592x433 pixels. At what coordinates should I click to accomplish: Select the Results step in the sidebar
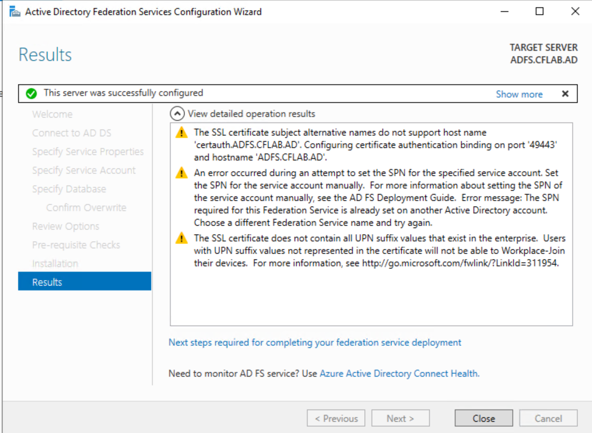pos(85,282)
